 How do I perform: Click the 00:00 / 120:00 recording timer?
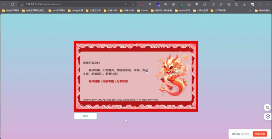pyautogui.click(x=240, y=134)
